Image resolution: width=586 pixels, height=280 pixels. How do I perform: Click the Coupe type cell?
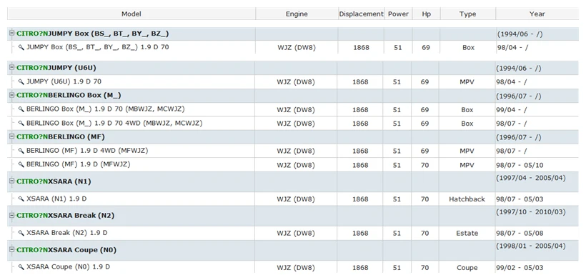pos(467,268)
